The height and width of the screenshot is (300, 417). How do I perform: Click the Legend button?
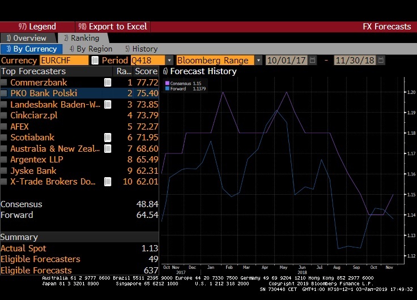click(x=37, y=27)
